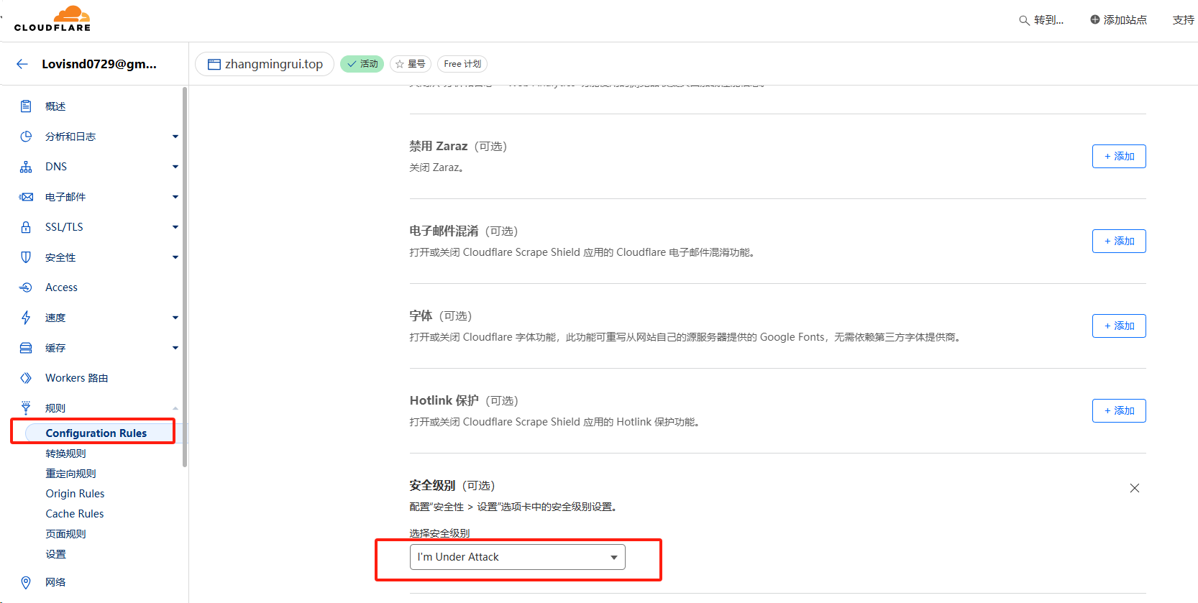Click the zhangmingrui.top domain button
The image size is (1198, 603).
(x=265, y=64)
